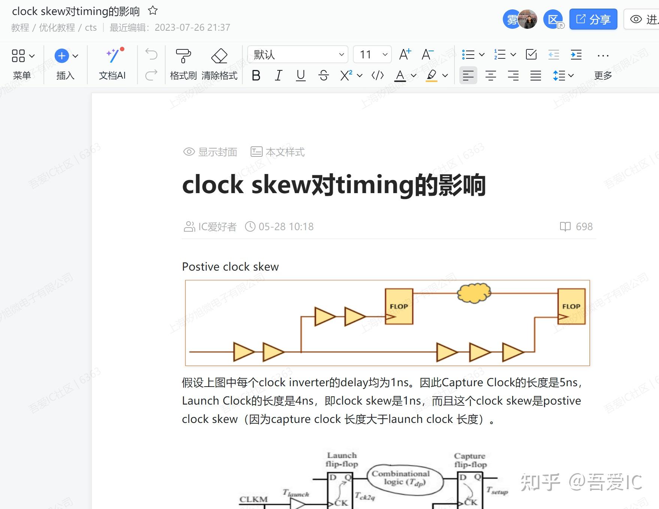Apply strikethrough to selected text
This screenshot has width=659, height=509.
(x=323, y=76)
